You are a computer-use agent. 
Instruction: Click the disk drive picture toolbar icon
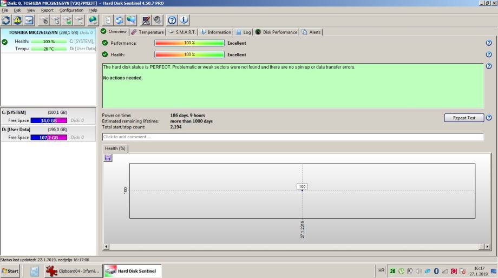[x=29, y=21]
